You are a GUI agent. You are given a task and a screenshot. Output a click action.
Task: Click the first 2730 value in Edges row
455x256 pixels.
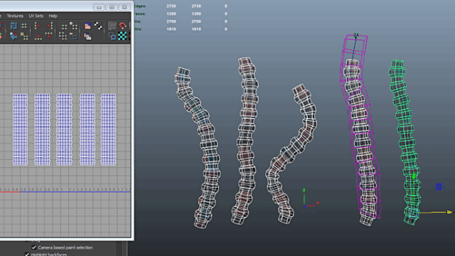(171, 6)
